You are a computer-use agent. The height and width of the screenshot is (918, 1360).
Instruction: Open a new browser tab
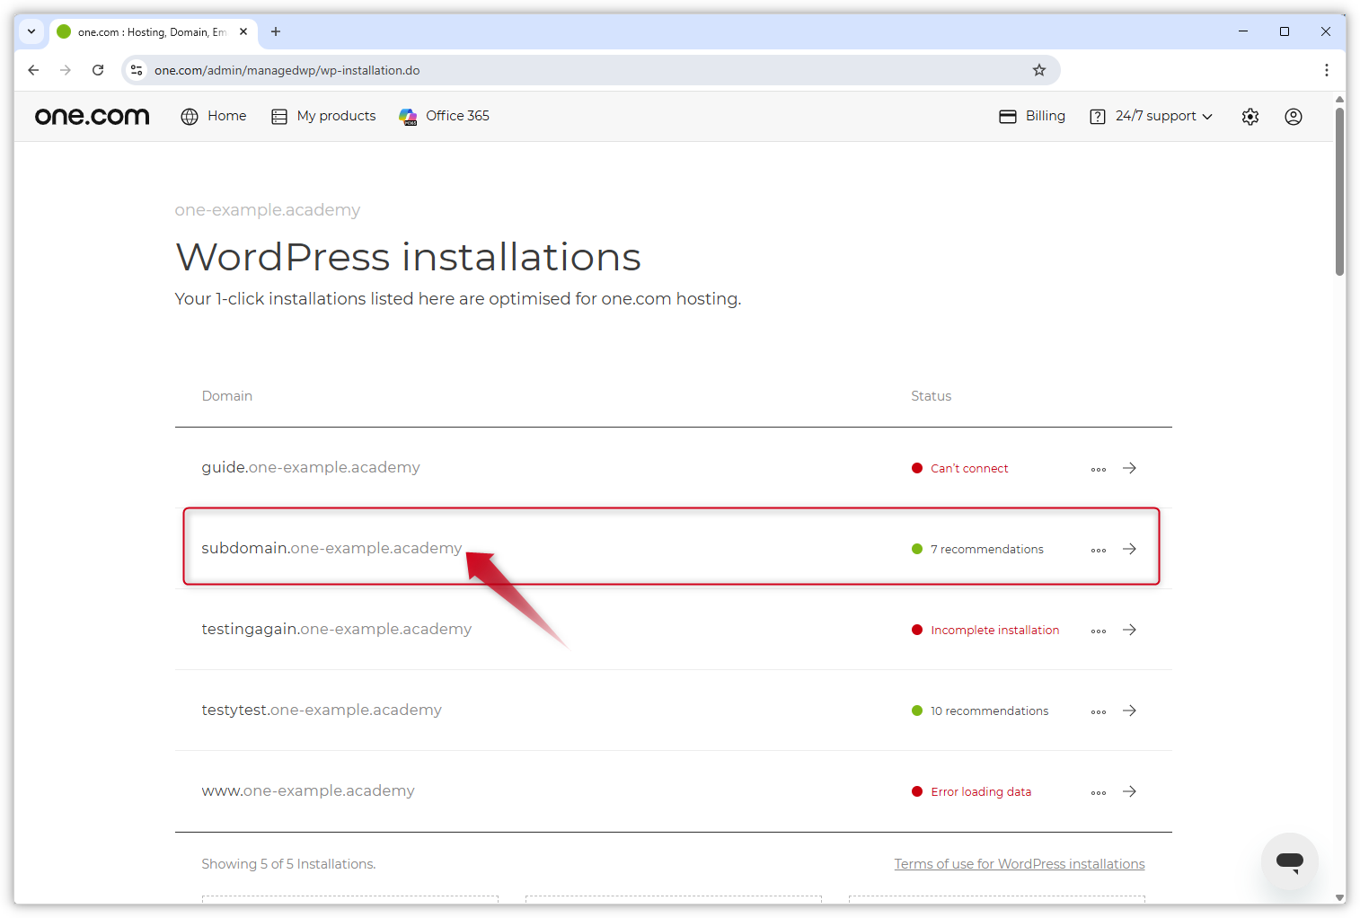point(276,31)
